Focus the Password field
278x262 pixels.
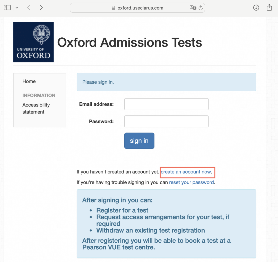tap(166, 121)
